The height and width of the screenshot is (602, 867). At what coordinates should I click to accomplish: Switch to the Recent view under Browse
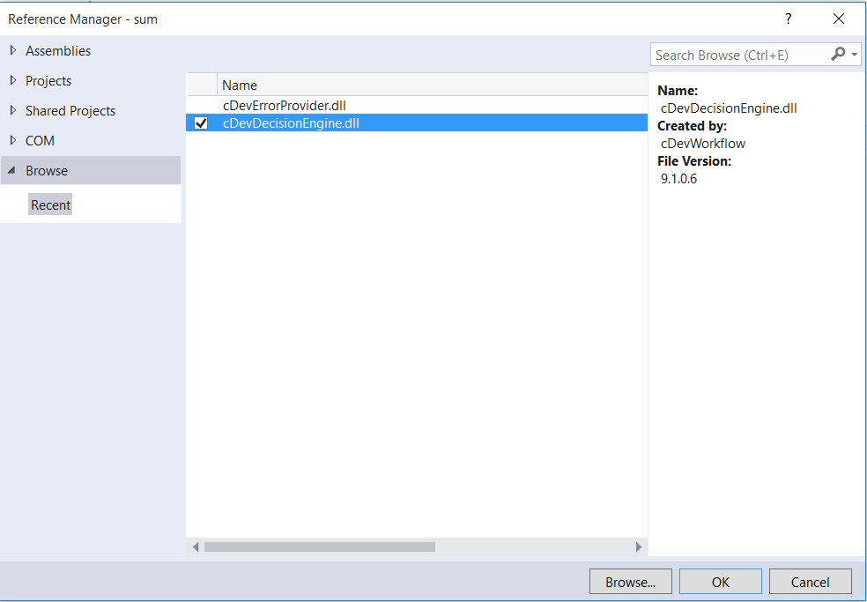[50, 204]
